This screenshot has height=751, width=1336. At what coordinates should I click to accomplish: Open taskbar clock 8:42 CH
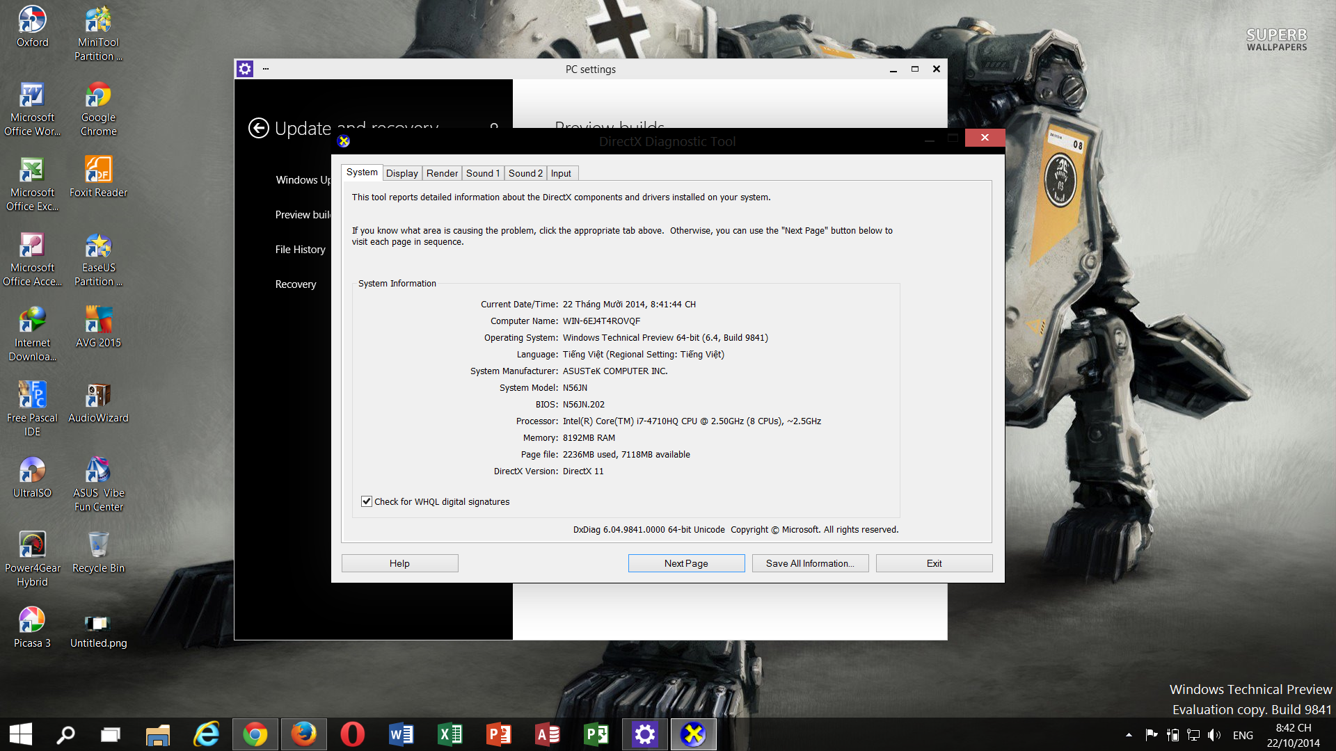click(1293, 735)
